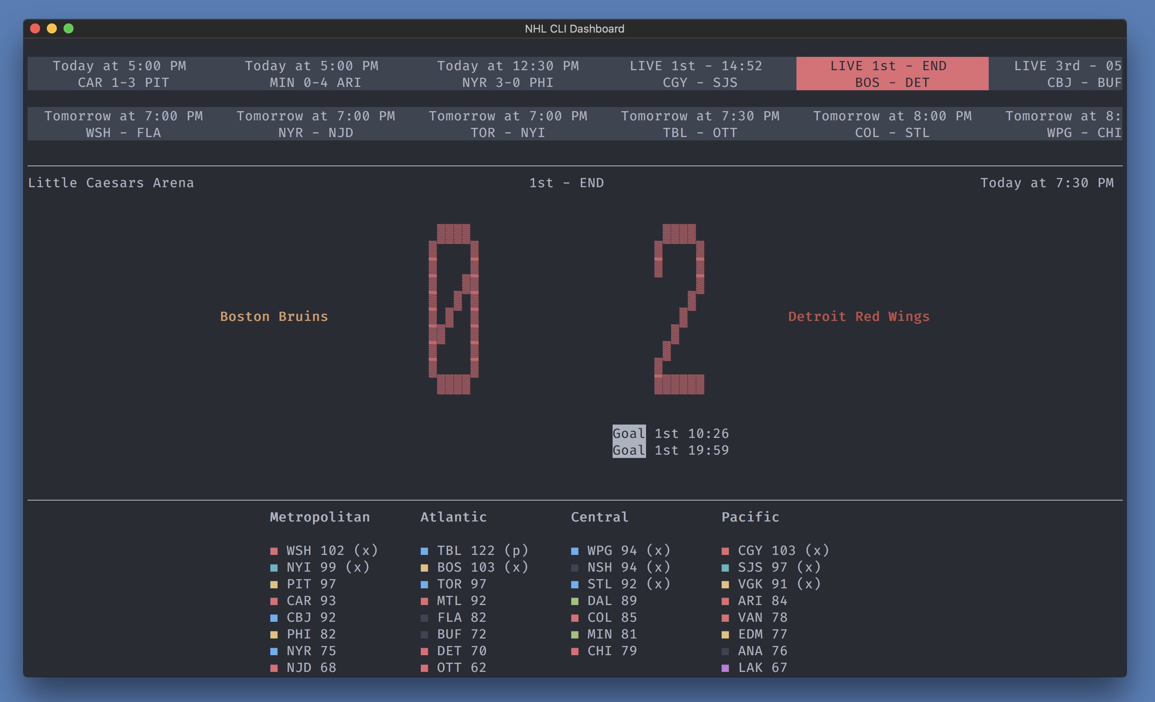Open the live CGY - SJS game card
Image resolution: width=1155 pixels, height=702 pixels.
[x=700, y=74]
